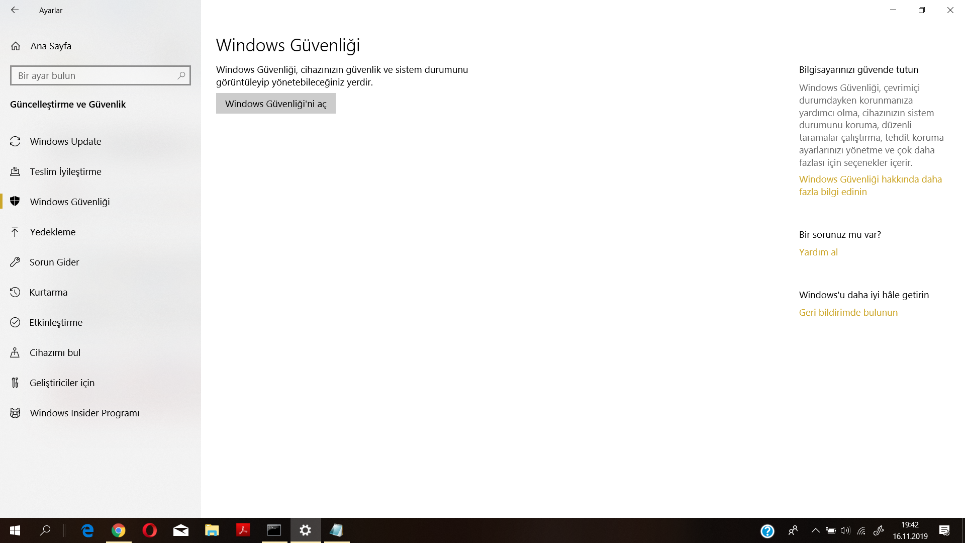
Task: Open the notepad-like app in taskbar
Action: [337, 530]
